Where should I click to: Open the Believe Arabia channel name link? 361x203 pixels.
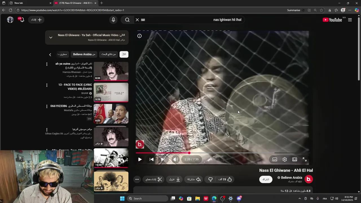tap(292, 178)
